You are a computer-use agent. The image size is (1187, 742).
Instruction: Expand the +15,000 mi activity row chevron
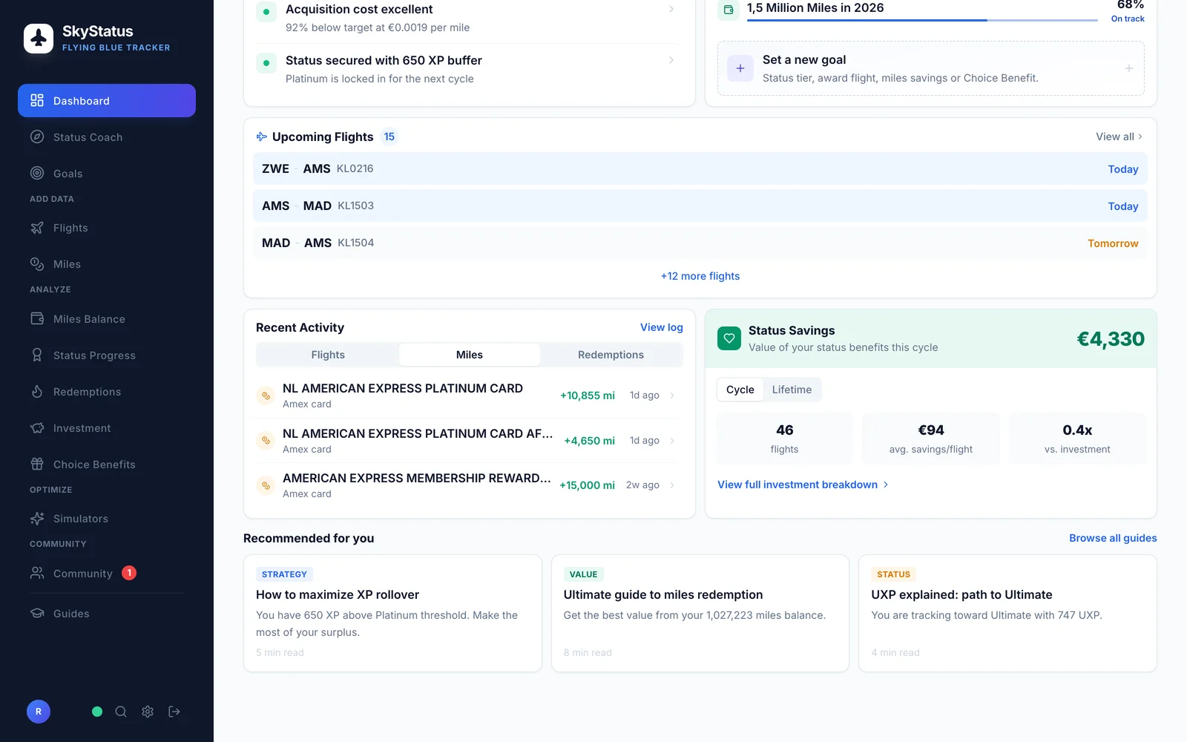672,485
